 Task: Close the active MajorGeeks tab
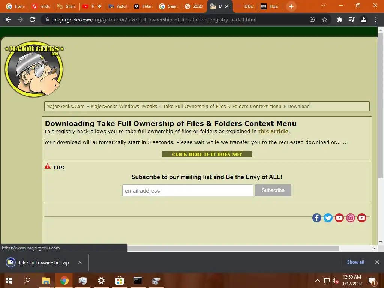tap(227, 6)
